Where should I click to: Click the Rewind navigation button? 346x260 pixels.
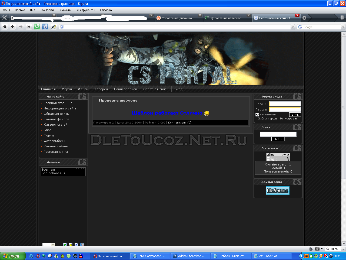coord(4,27)
